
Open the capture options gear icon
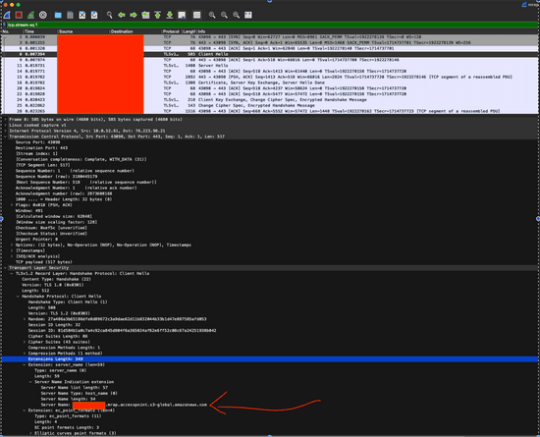click(43, 15)
